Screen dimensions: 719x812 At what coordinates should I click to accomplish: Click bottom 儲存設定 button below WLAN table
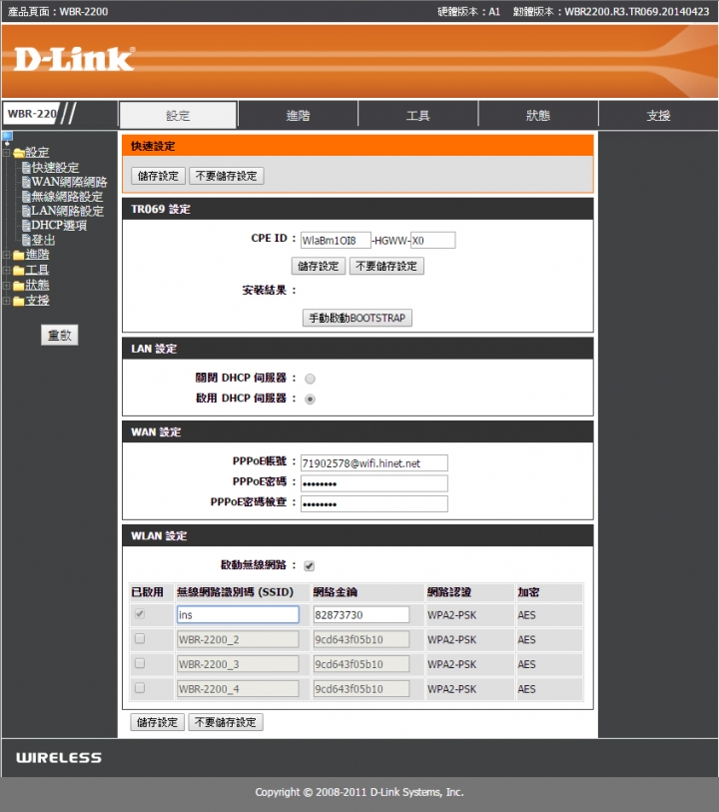(158, 722)
